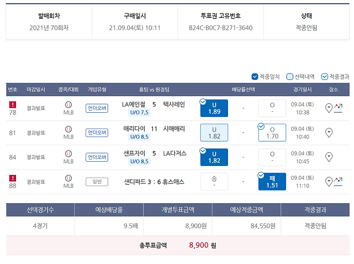354x264 pixels.
Task: Select 패 1.51 odds for 샌디파드 game
Action: [x=272, y=181]
